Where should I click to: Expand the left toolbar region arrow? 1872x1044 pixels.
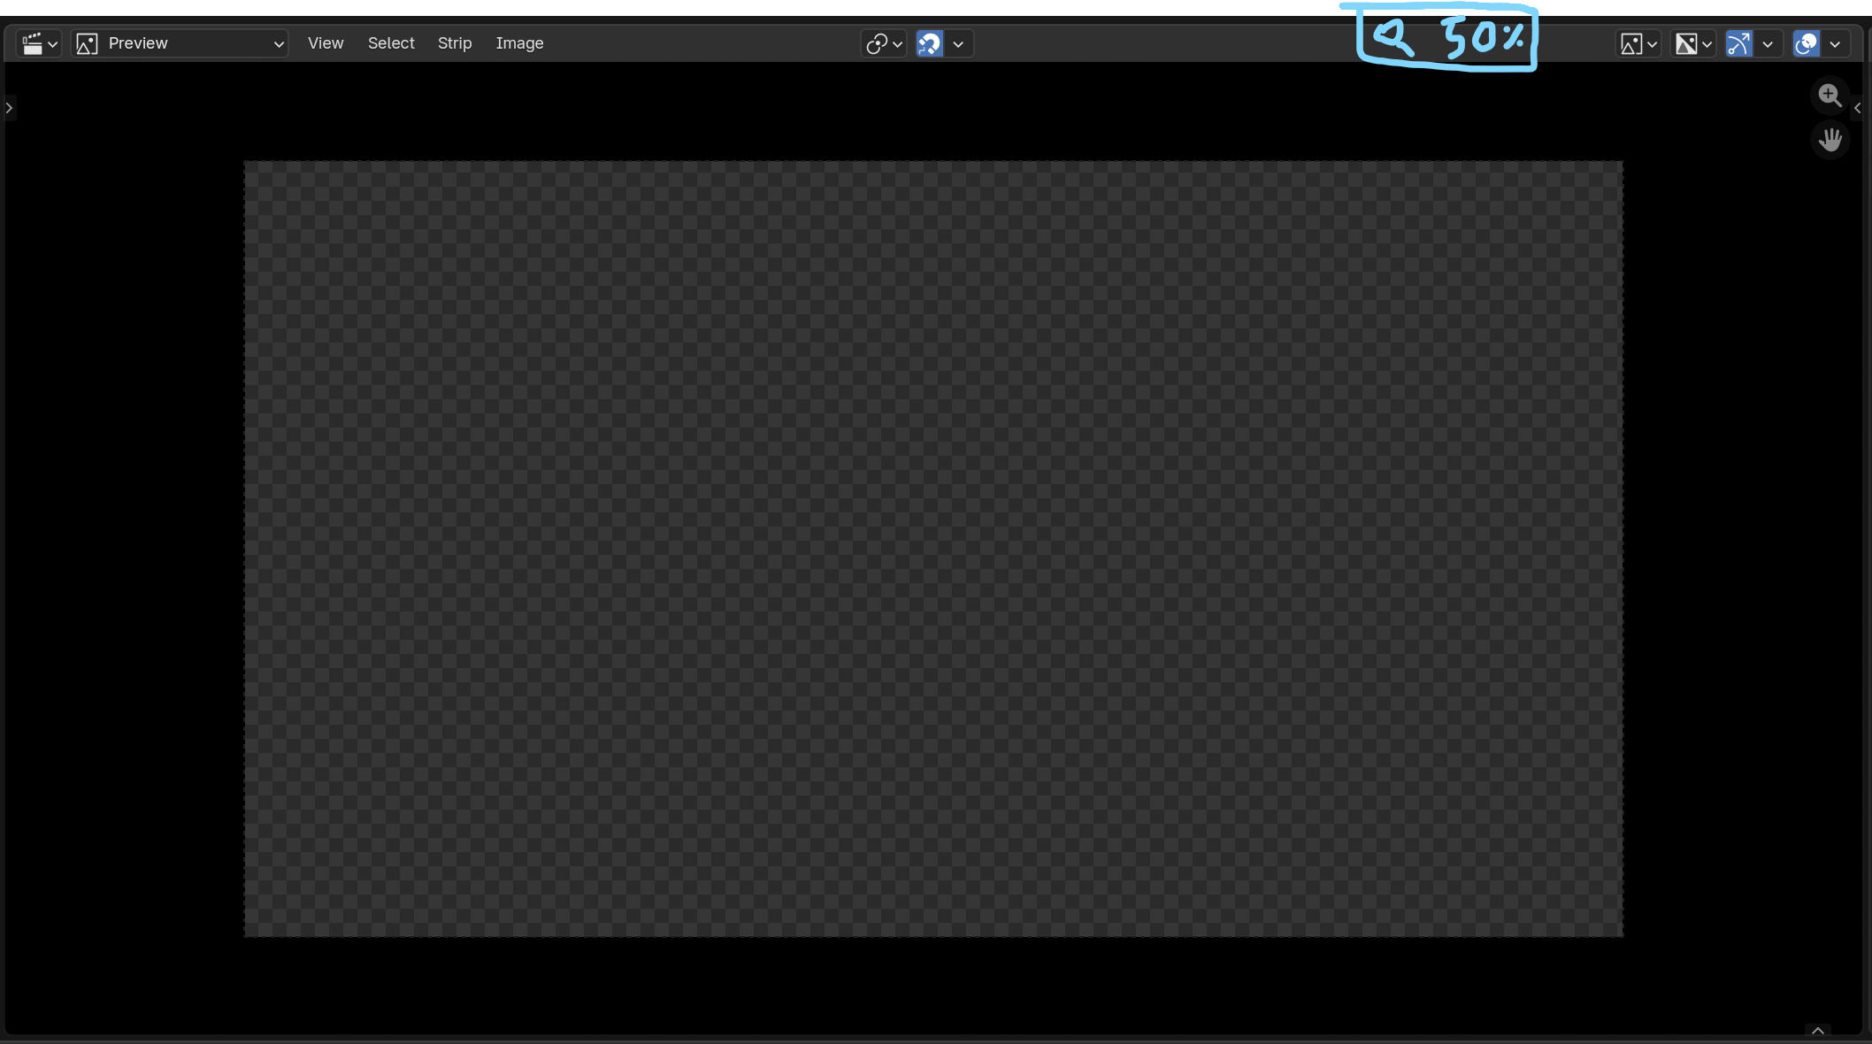(9, 108)
